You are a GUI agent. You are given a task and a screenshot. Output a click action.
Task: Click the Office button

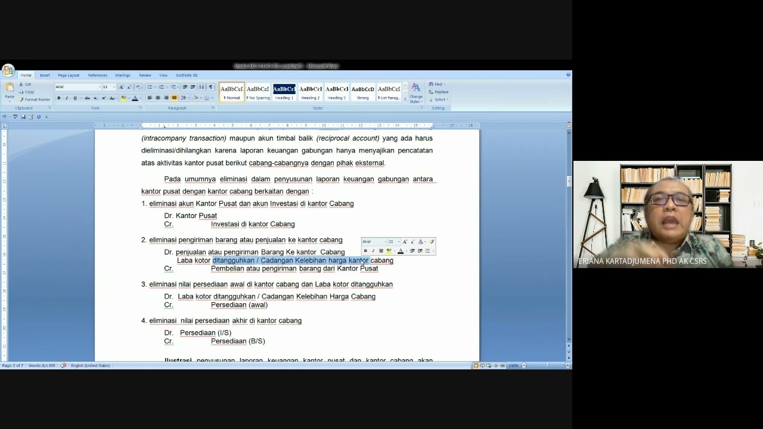coord(8,70)
